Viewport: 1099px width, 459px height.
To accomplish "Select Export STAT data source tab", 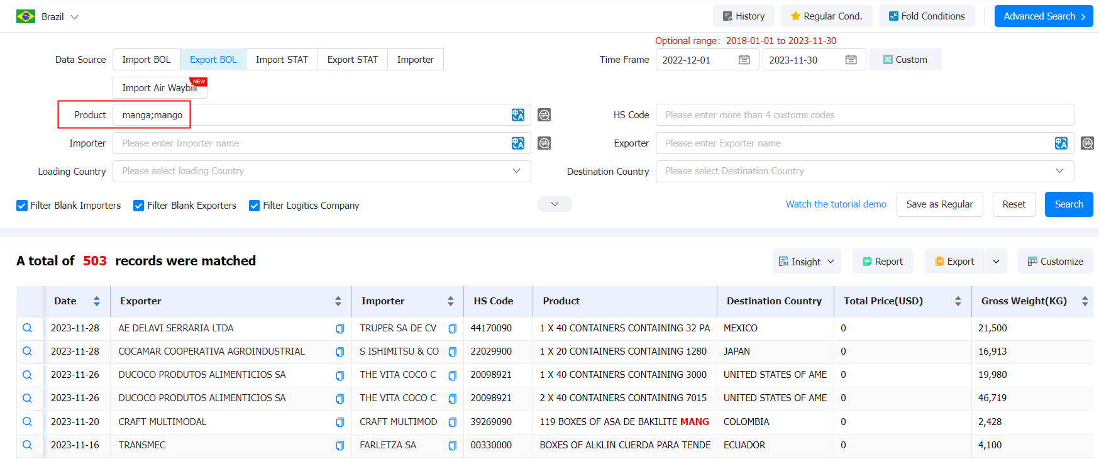I will (353, 60).
